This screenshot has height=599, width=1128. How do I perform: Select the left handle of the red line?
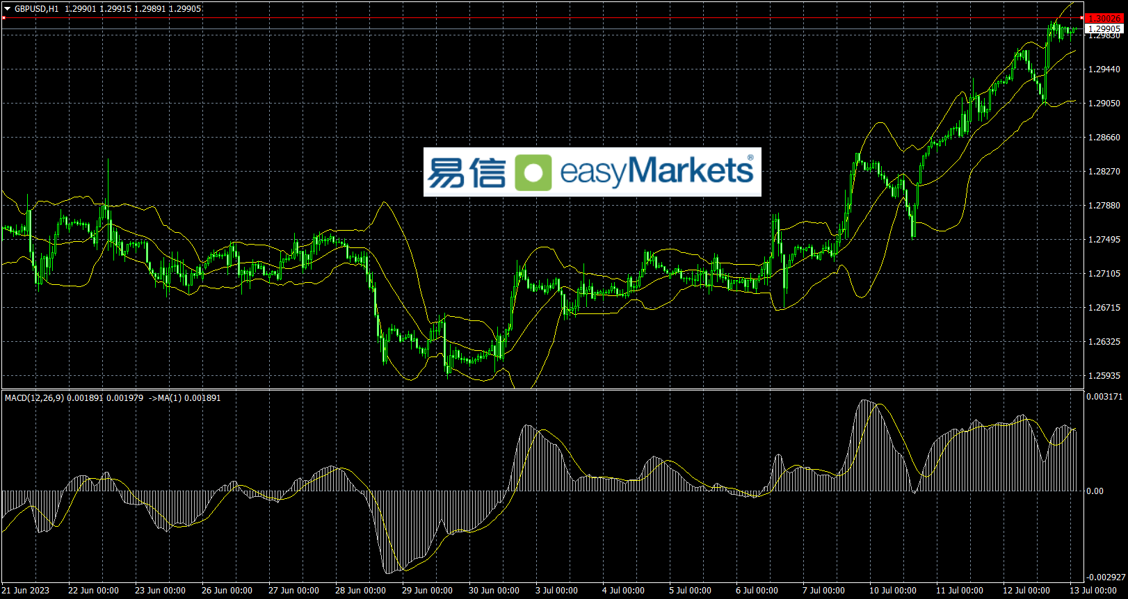3,18
